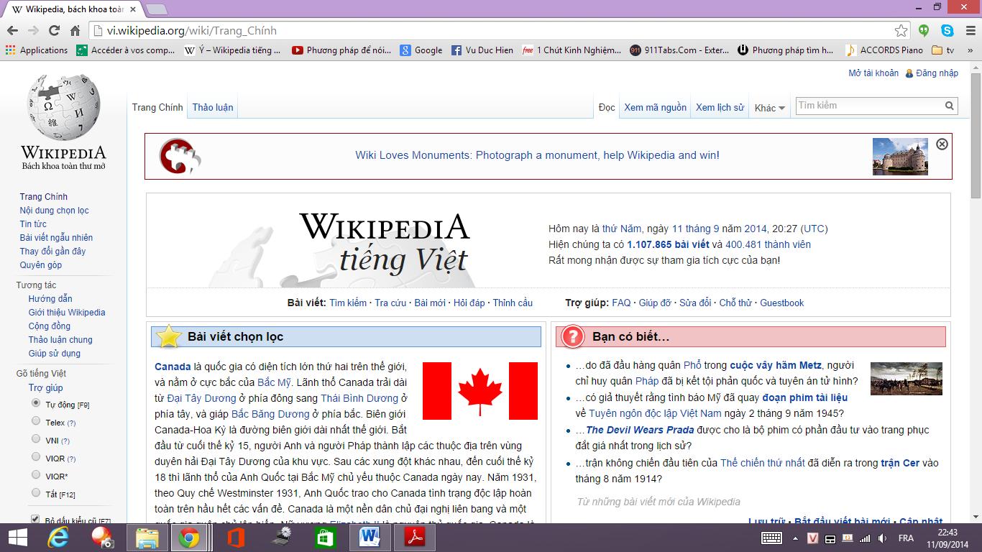This screenshot has height=552, width=982.
Task: Click the Mở tài khoản link
Action: point(873,73)
